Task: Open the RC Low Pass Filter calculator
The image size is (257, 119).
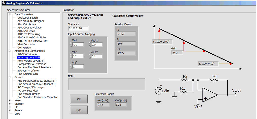Action: pyautogui.click(x=28, y=91)
